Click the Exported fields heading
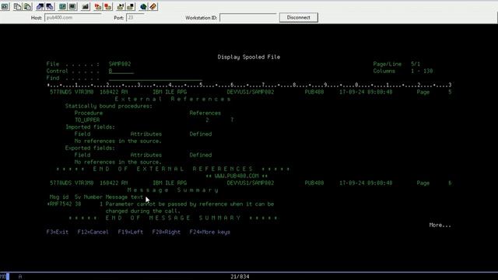The image size is (498, 280). pyautogui.click(x=90, y=148)
